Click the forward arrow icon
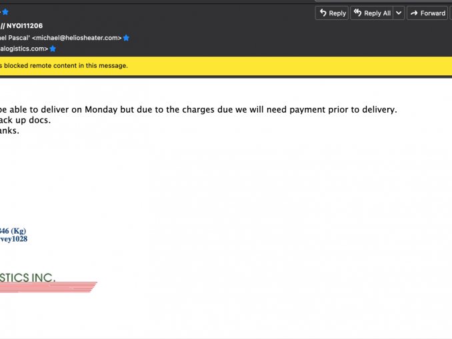 pos(413,13)
